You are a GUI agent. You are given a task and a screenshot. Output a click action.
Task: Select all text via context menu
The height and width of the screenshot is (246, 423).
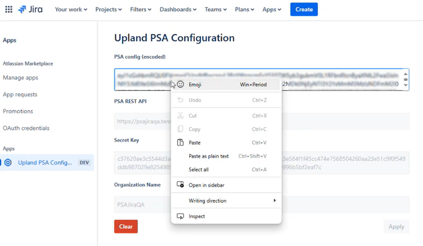[226, 170]
